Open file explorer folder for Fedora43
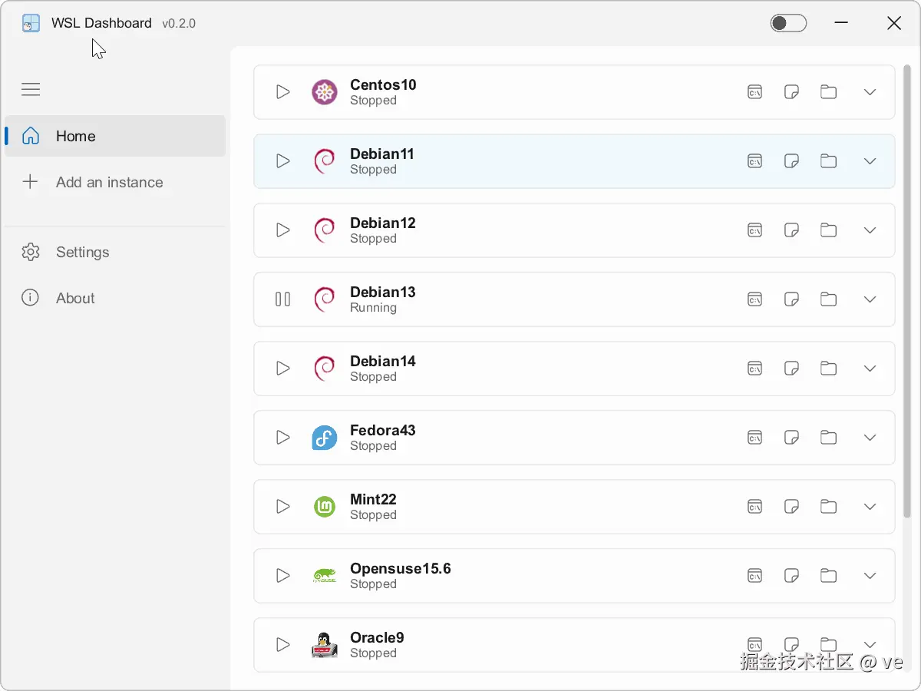 (x=828, y=438)
